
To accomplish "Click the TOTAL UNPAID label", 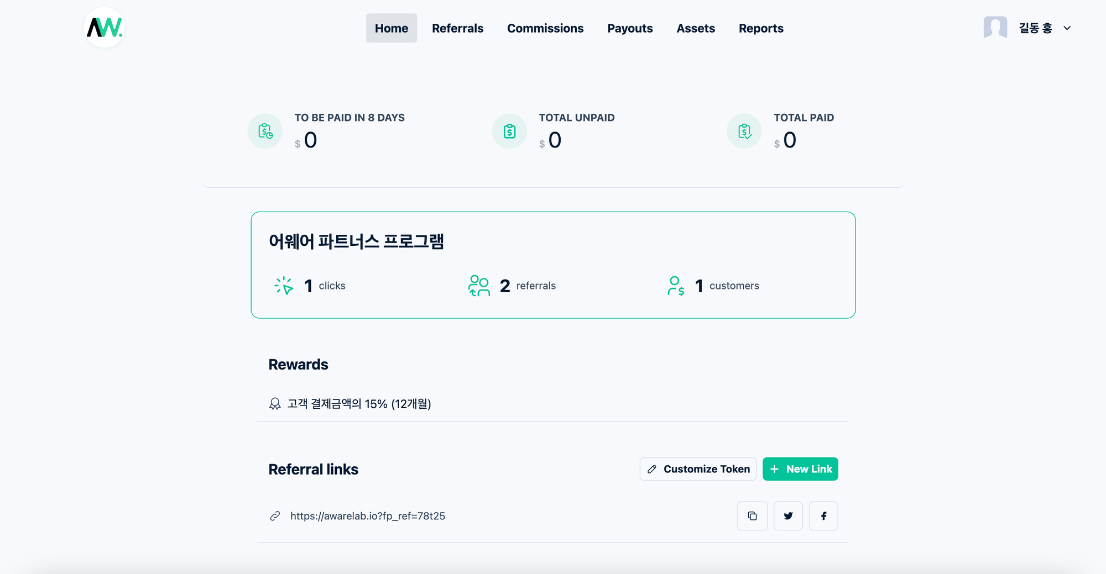I will (x=577, y=118).
